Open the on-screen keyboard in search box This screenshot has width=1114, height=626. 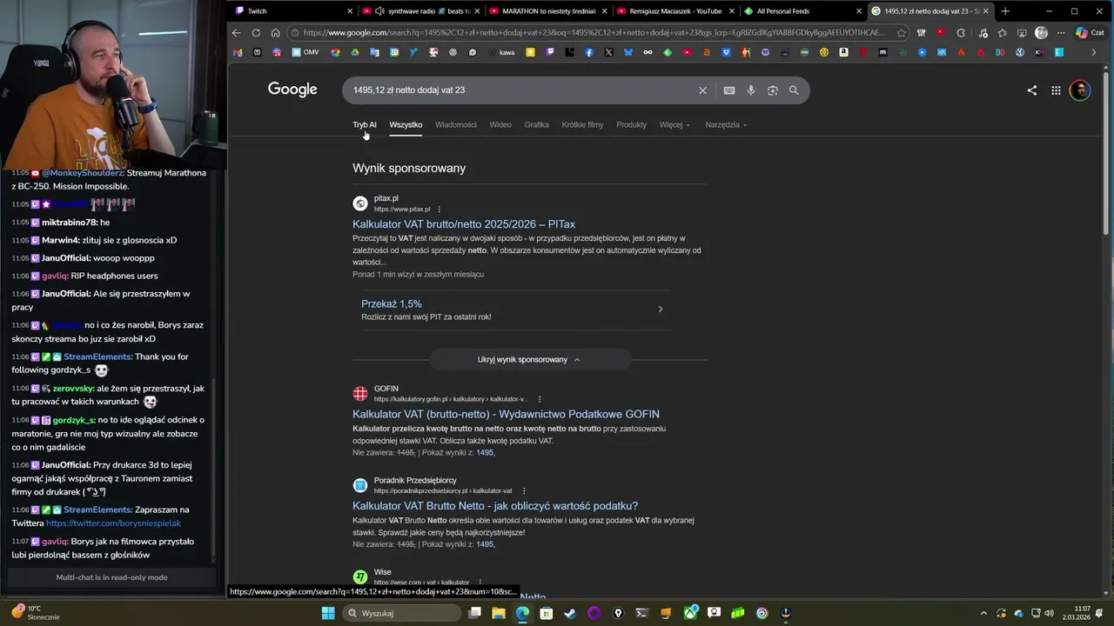click(x=729, y=90)
